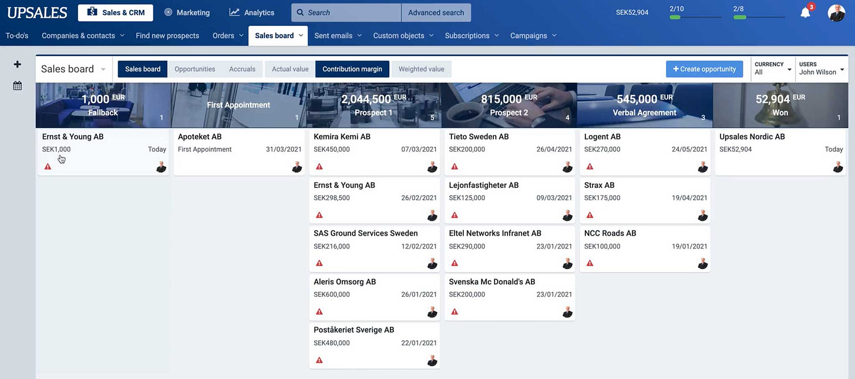Click warning icon on Eltel Networks Infranet card

pyautogui.click(x=455, y=263)
